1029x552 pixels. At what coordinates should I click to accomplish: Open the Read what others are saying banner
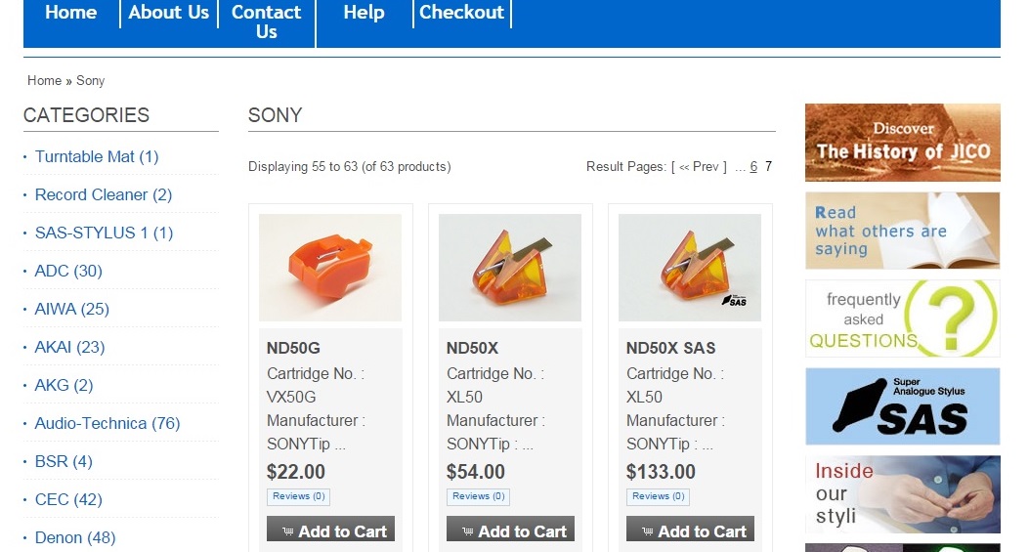click(x=902, y=231)
